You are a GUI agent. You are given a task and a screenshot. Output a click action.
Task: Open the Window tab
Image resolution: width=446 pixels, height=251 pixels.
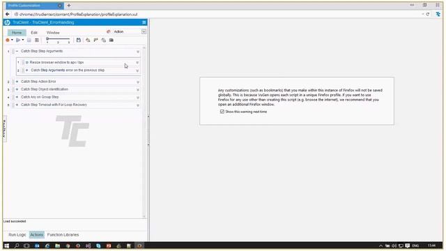[53, 33]
